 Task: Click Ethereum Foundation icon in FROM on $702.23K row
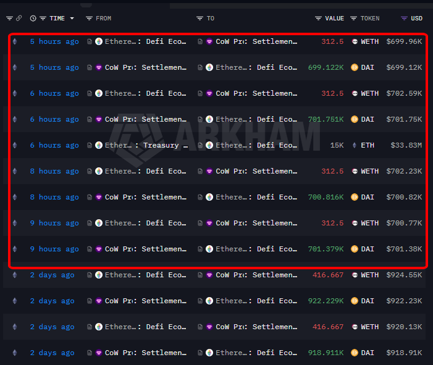[99, 171]
